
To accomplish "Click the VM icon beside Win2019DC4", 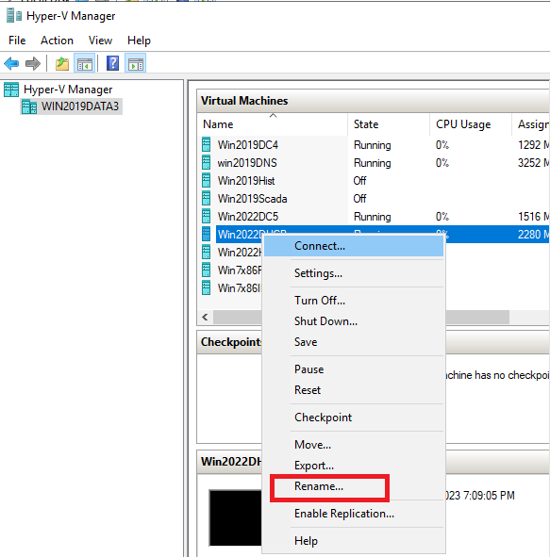I will 206,144.
